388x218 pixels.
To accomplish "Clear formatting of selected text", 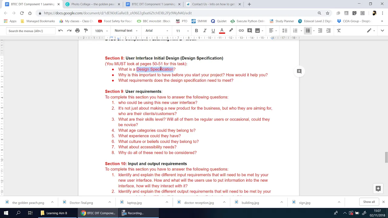I will (339, 31).
